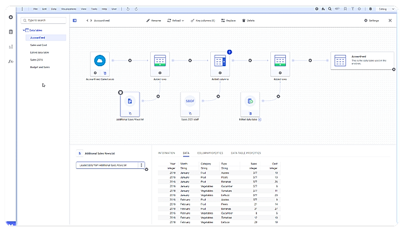The width and height of the screenshot is (404, 232).
Task: Click the search magnifier in top bar
Action: [x=330, y=9]
